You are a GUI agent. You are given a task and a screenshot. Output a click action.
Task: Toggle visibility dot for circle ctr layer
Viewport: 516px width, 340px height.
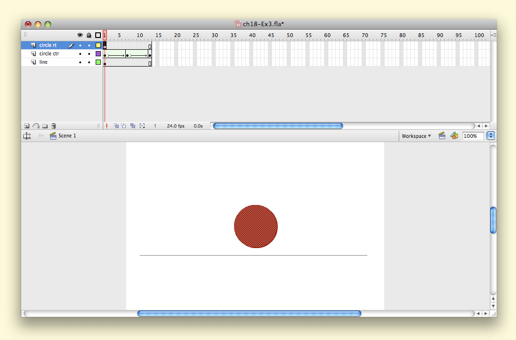tap(80, 54)
